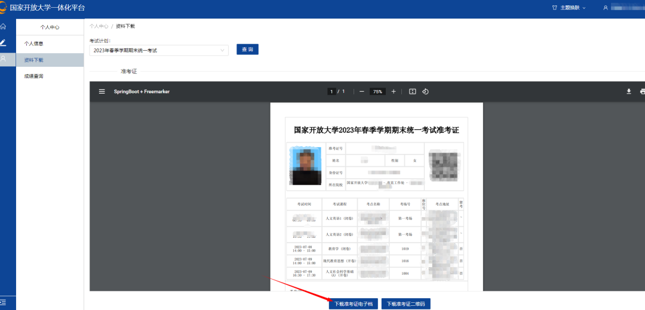Screen dimensions: 645x310
Task: Click the 查询 search button
Action: (247, 49)
